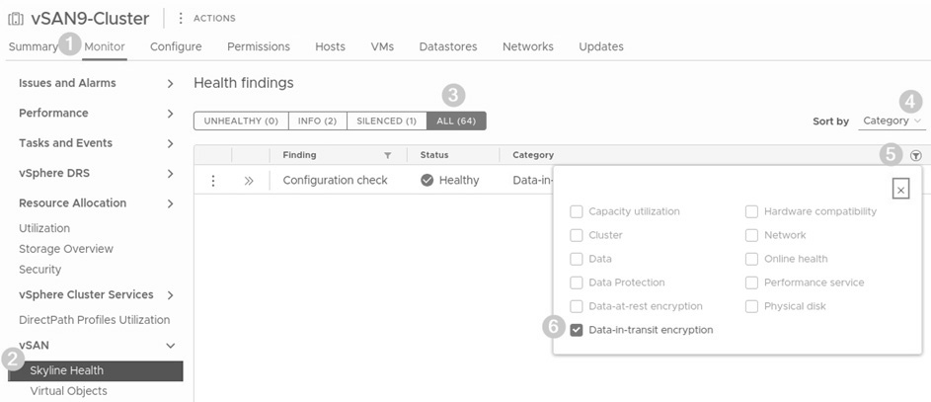Screen dimensions: 931x402
Task: Expand Resource Allocation section
Action: point(170,203)
